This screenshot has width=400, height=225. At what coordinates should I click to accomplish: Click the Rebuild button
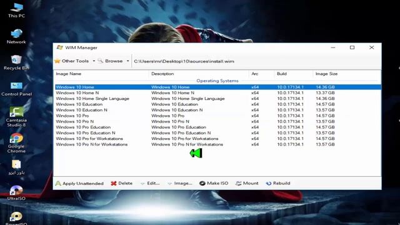pos(278,183)
